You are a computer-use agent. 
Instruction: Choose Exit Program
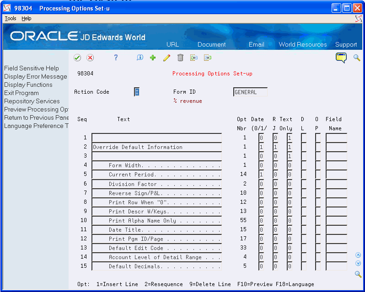(21, 93)
